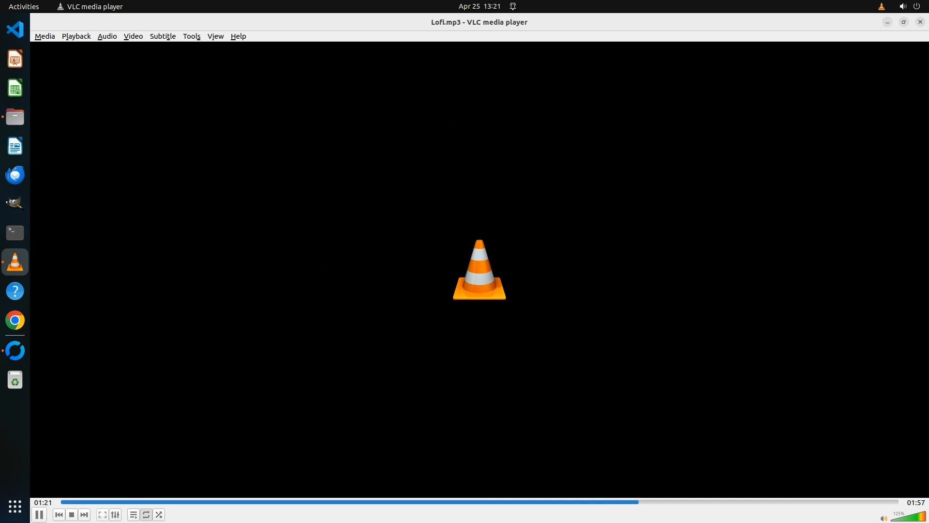The height and width of the screenshot is (523, 929).
Task: Toggle the playlist view icon
Action: pyautogui.click(x=133, y=515)
